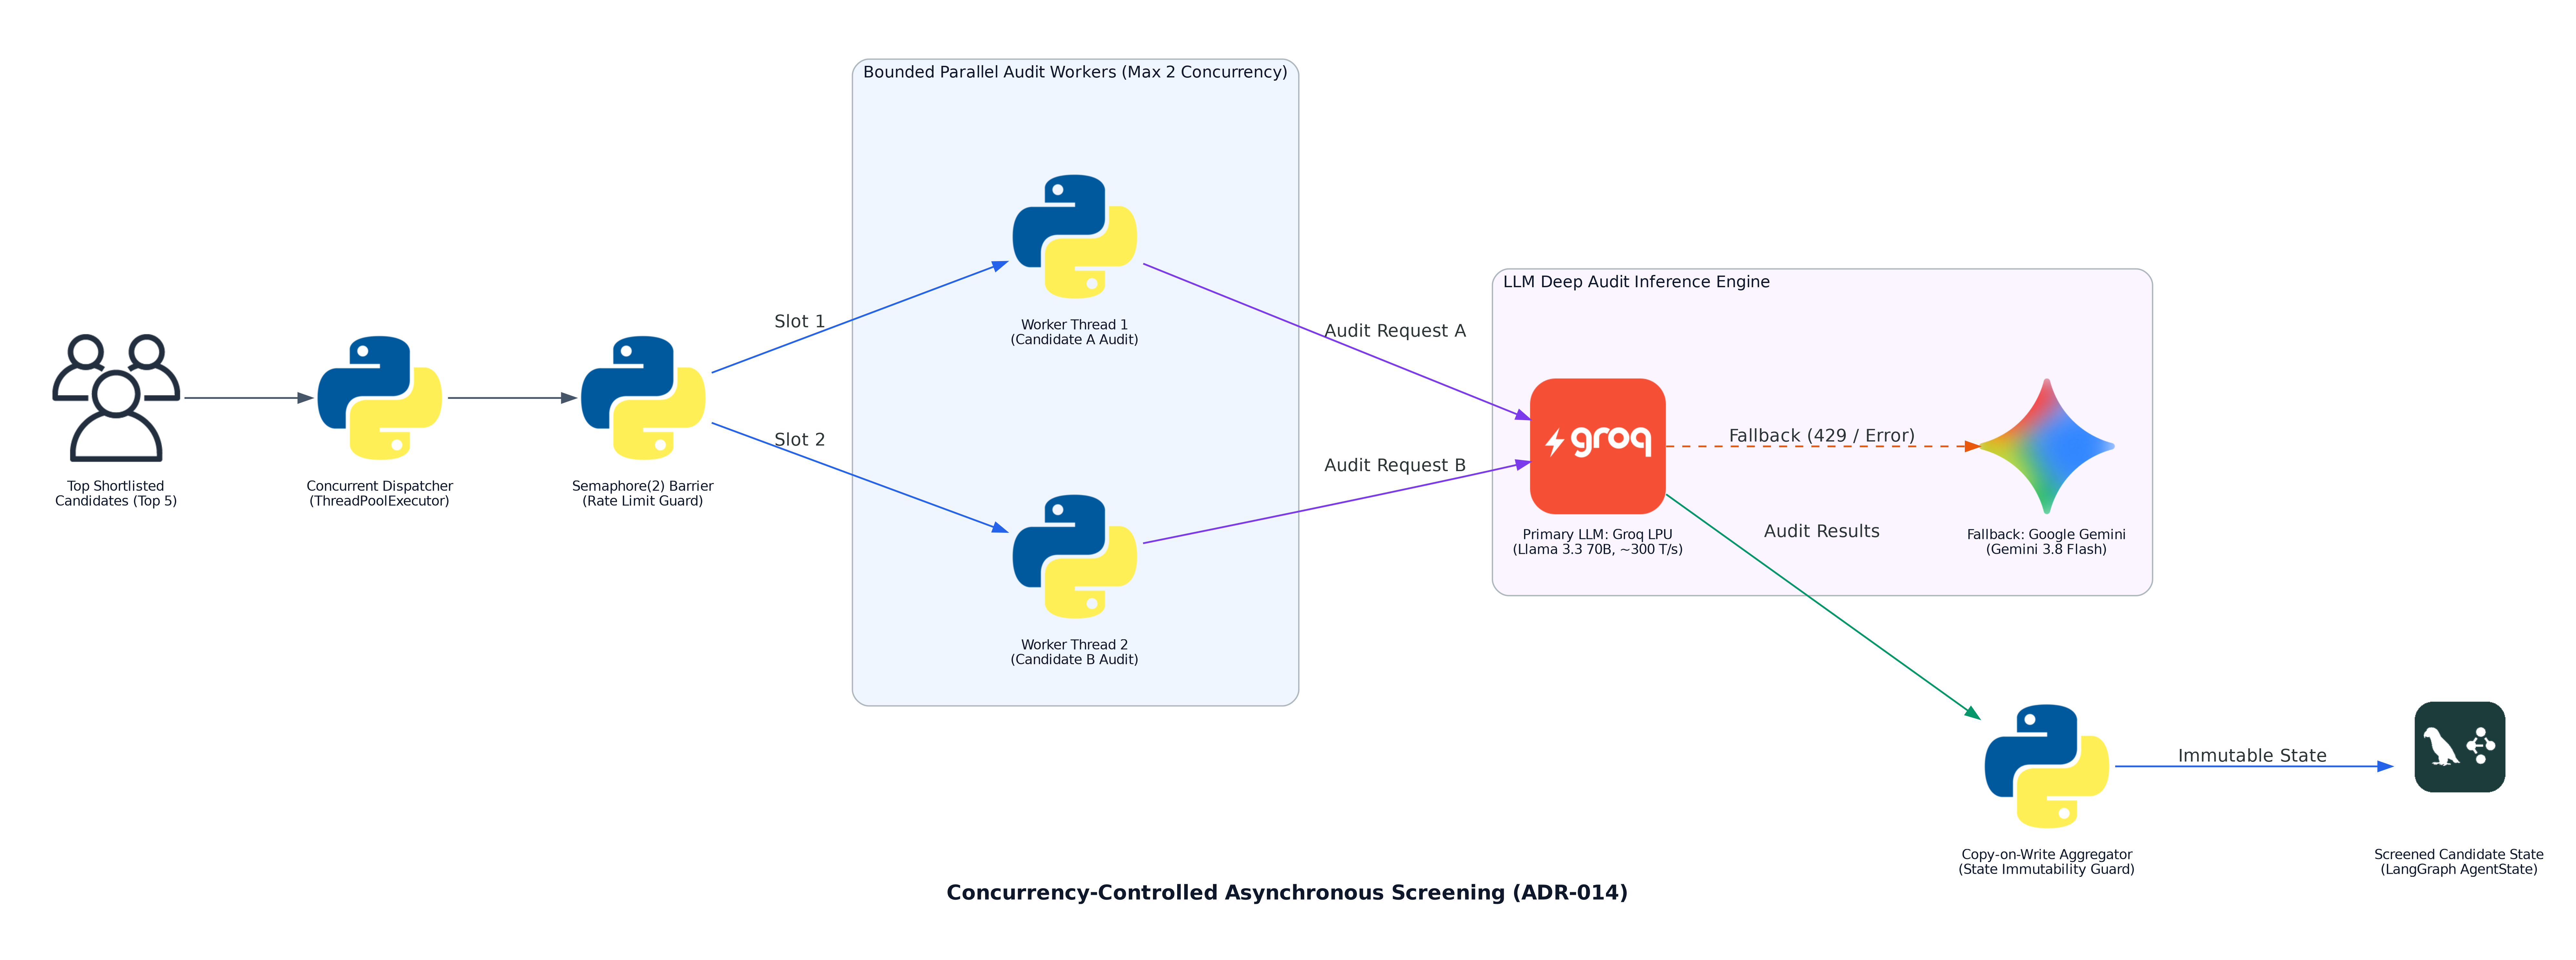2576x960 pixels.
Task: Click the Top Shortlisted Candidates users icon
Action: point(116,398)
